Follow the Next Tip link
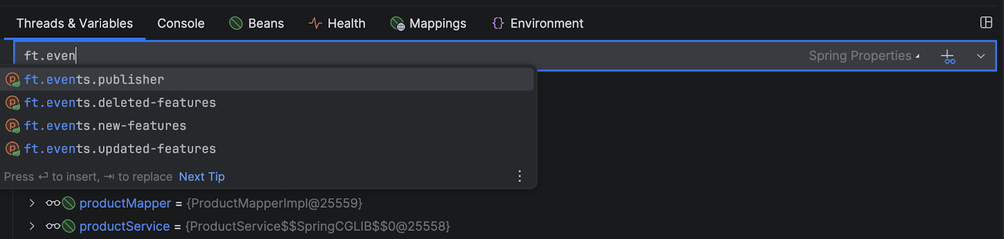Viewport: 1004px width, 239px height. point(202,176)
